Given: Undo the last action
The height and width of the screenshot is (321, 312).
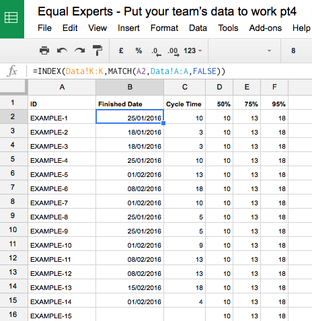Looking at the screenshot, I should pyautogui.click(x=62, y=50).
